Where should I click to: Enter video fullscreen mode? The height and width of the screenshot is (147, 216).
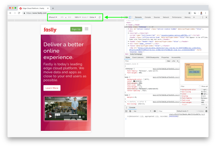(x=84, y=117)
